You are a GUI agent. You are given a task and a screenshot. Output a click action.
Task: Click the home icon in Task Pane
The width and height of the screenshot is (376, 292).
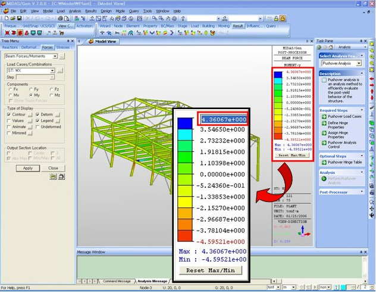point(334,46)
